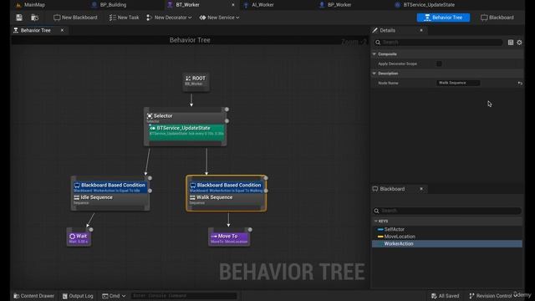The height and width of the screenshot is (301, 535).
Task: Select the Details panel tab
Action: coord(387,30)
